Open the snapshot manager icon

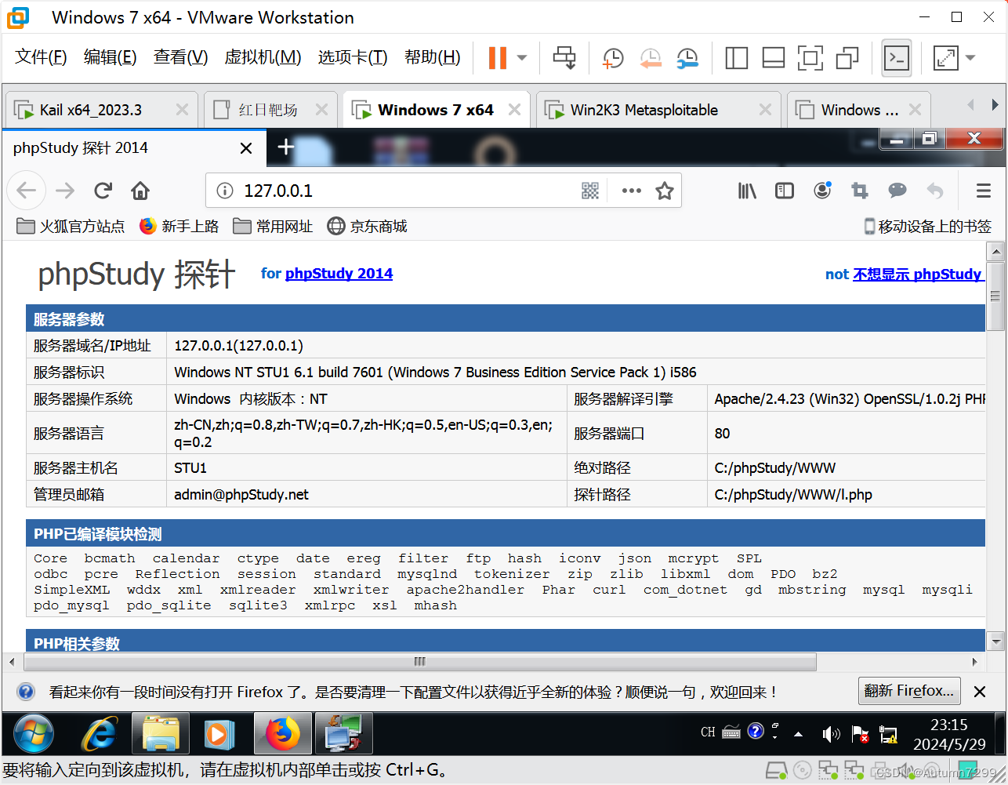(x=687, y=57)
